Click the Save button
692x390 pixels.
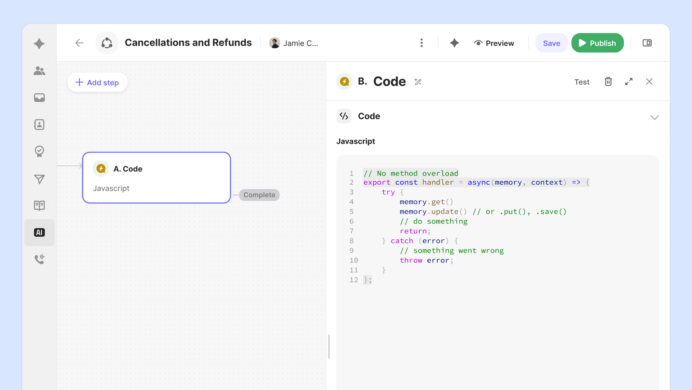(x=551, y=43)
